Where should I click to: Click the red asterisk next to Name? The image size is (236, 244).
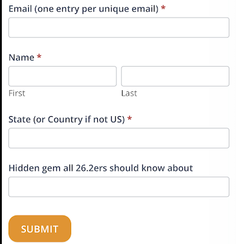tap(39, 56)
